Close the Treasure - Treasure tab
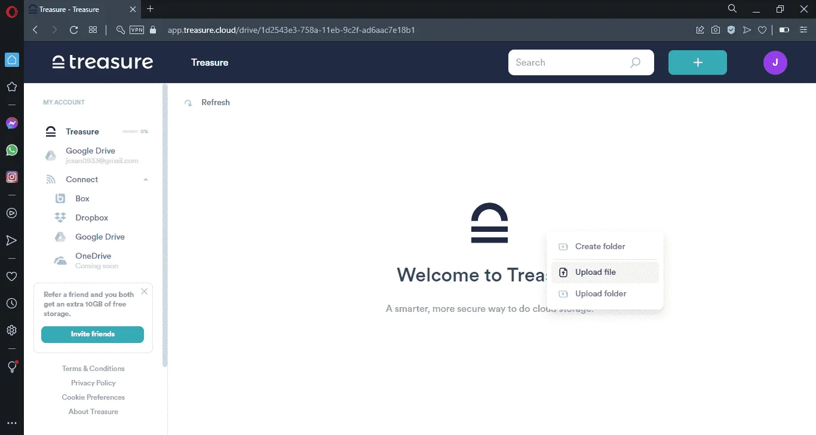The width and height of the screenshot is (816, 435). click(133, 10)
